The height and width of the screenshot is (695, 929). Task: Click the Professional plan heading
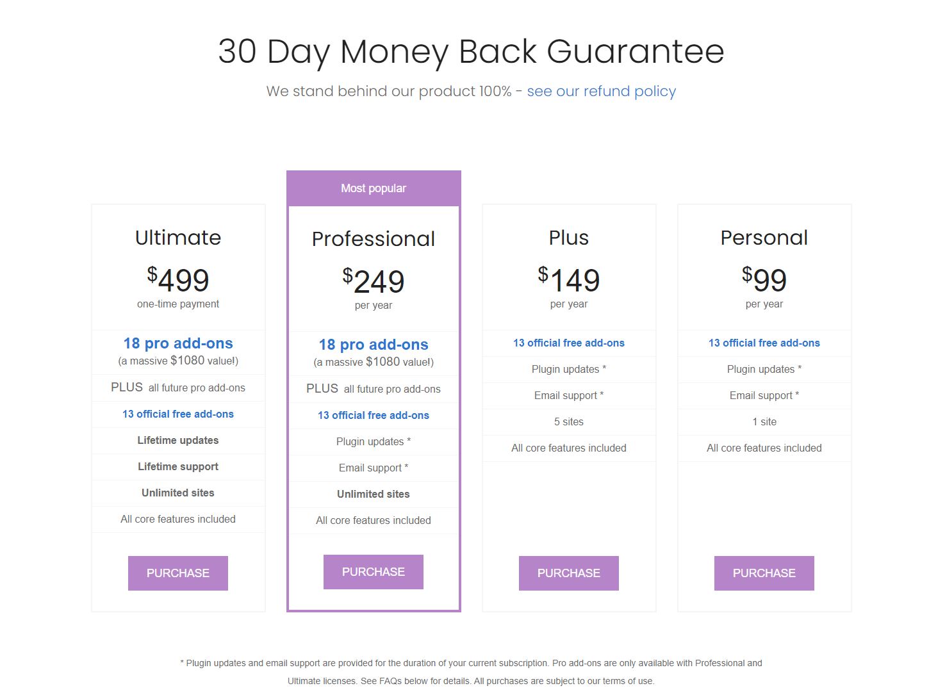click(x=374, y=239)
